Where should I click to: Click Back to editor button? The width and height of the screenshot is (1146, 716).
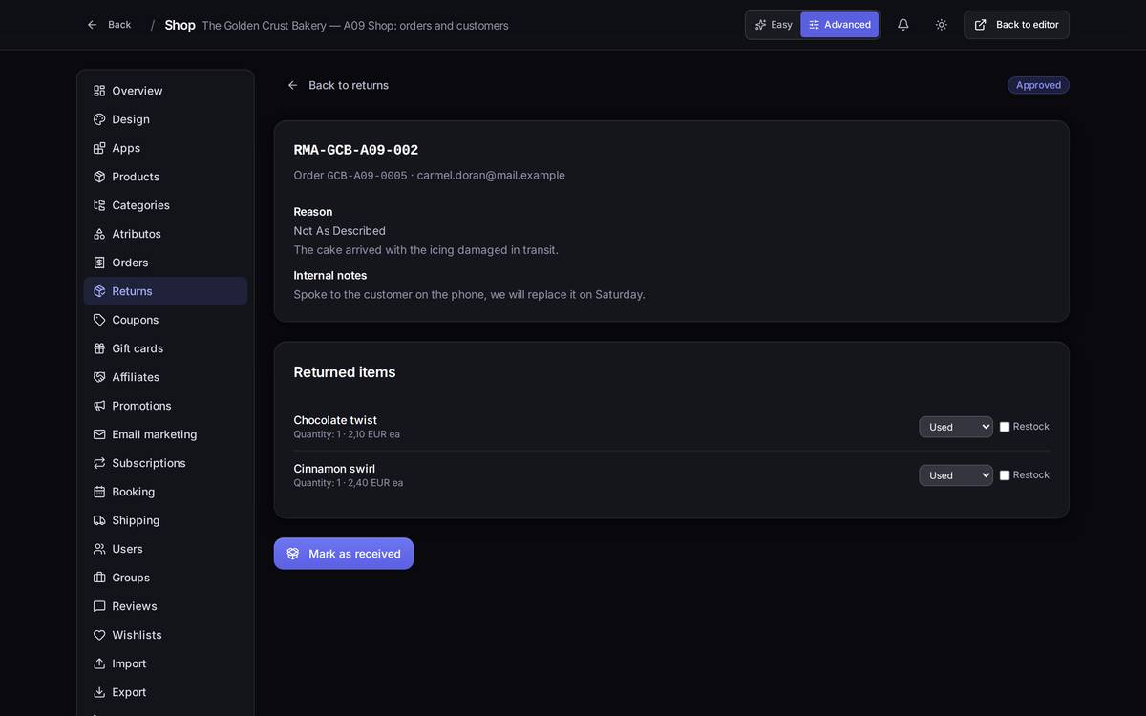click(x=1016, y=25)
